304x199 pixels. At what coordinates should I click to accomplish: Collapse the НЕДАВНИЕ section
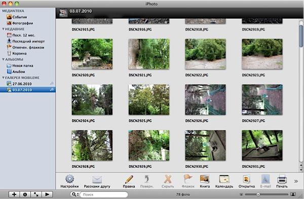point(4,29)
